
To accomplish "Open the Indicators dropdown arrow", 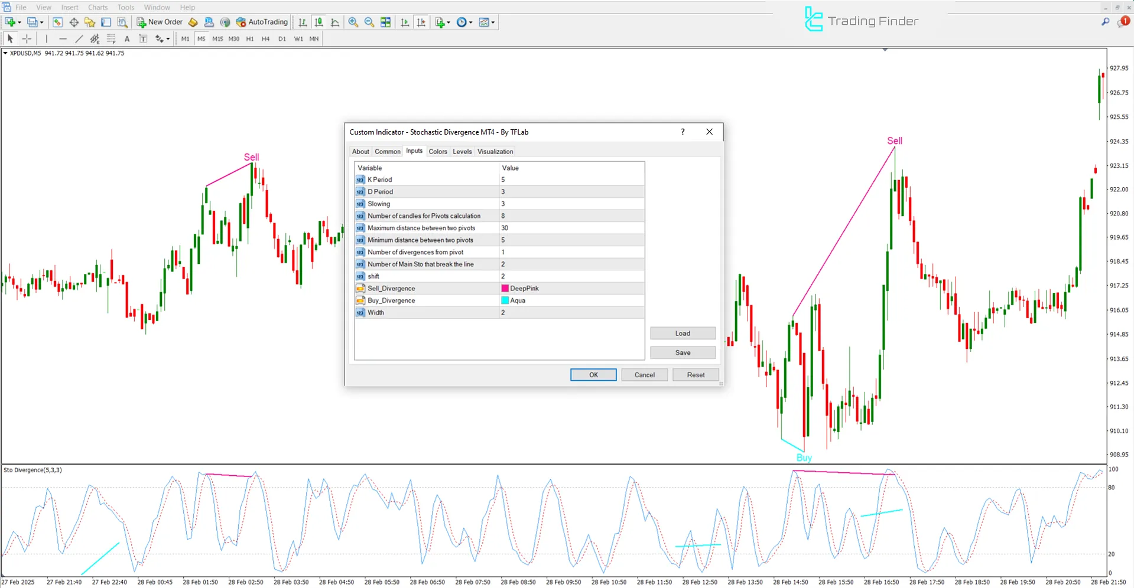I will pos(448,22).
